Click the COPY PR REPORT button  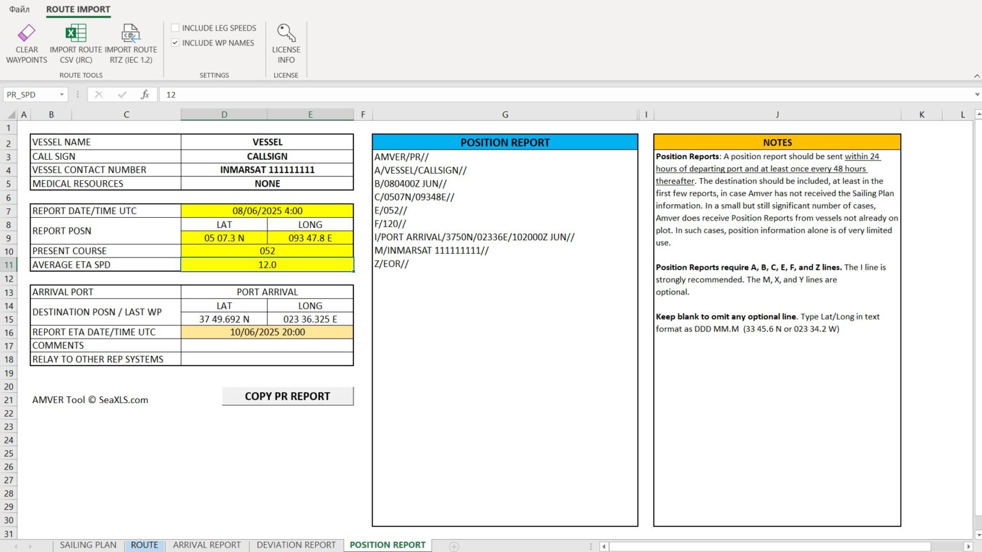click(x=288, y=395)
